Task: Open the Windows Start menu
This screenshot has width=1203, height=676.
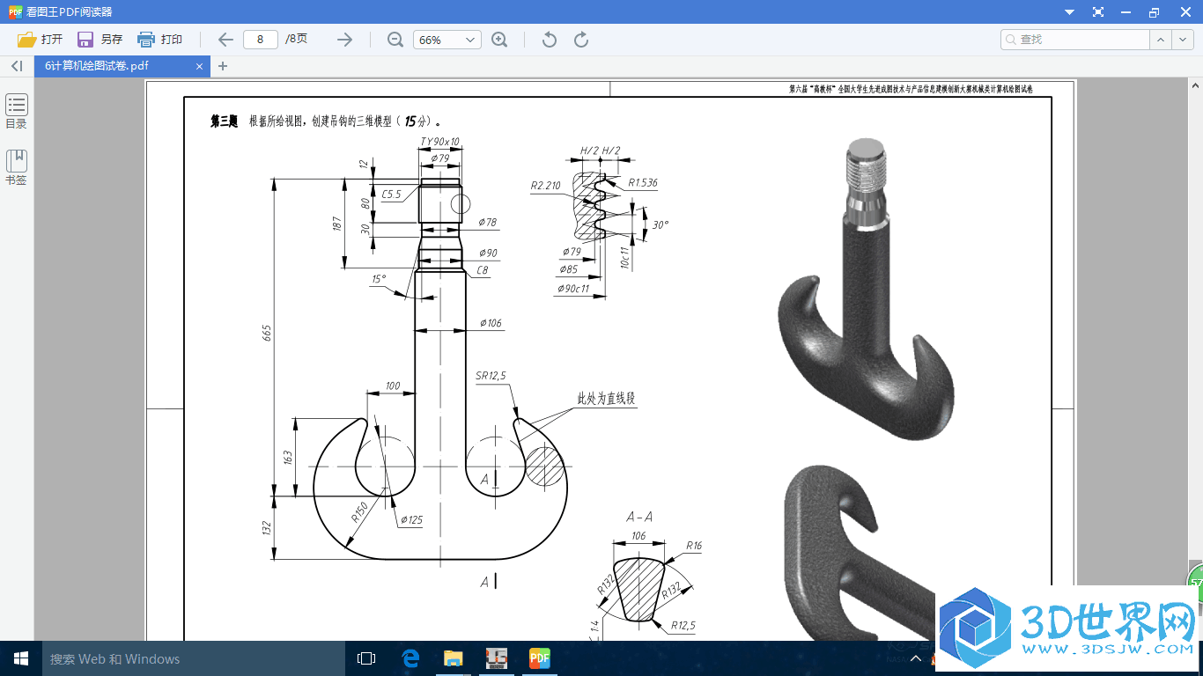Action: (x=21, y=658)
